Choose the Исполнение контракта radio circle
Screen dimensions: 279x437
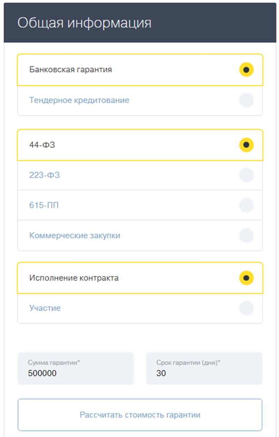(246, 278)
